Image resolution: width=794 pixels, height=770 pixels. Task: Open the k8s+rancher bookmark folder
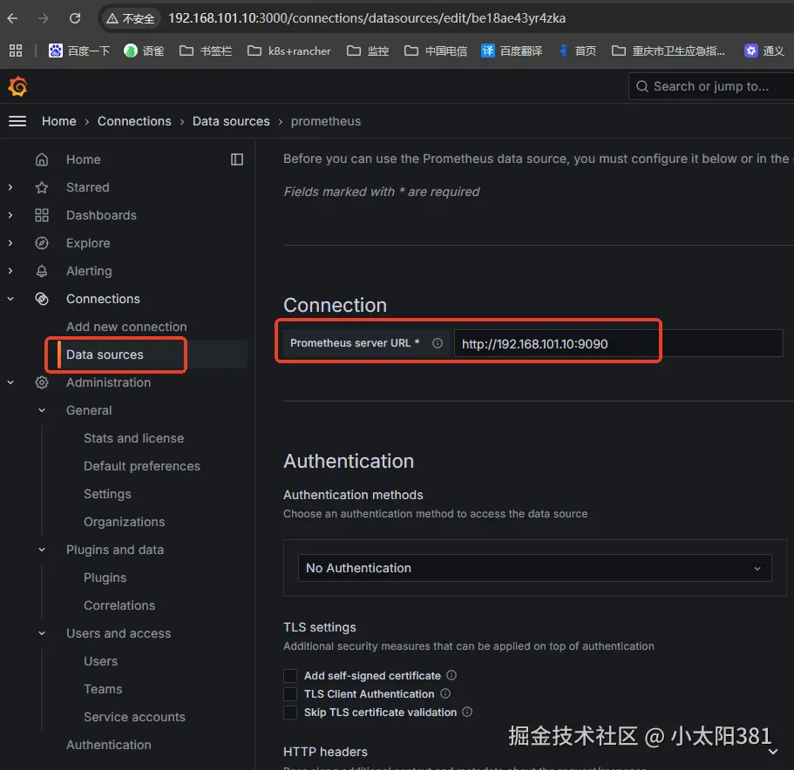click(289, 51)
